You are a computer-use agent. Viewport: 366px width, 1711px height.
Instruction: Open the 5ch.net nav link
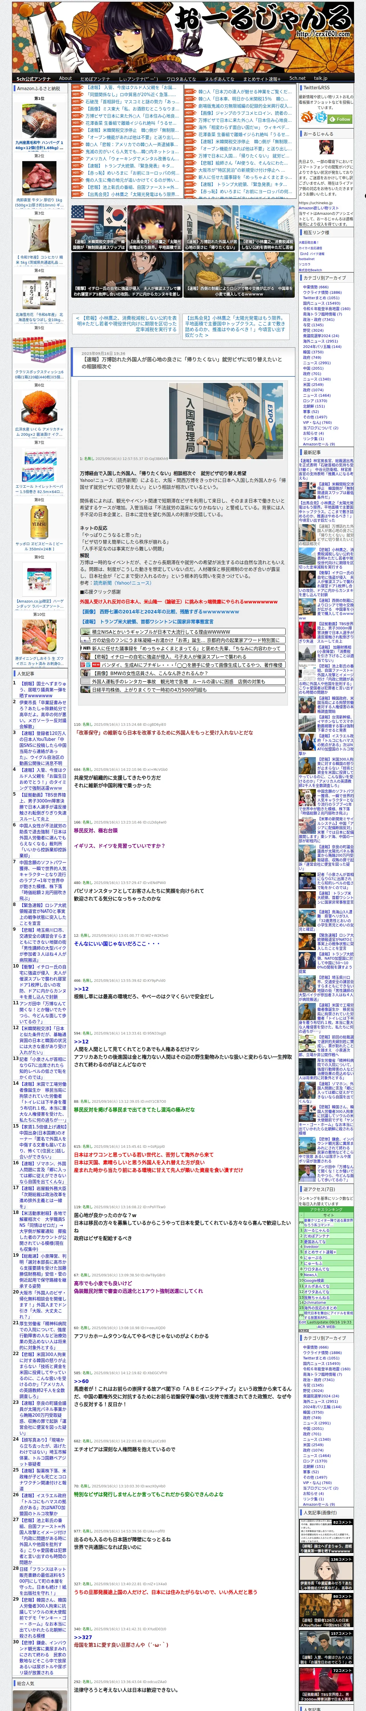[298, 78]
